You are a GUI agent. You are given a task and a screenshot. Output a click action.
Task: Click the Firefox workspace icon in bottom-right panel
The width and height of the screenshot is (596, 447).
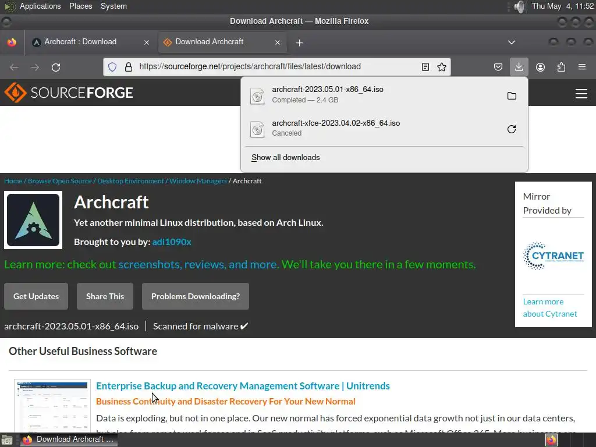(x=551, y=440)
